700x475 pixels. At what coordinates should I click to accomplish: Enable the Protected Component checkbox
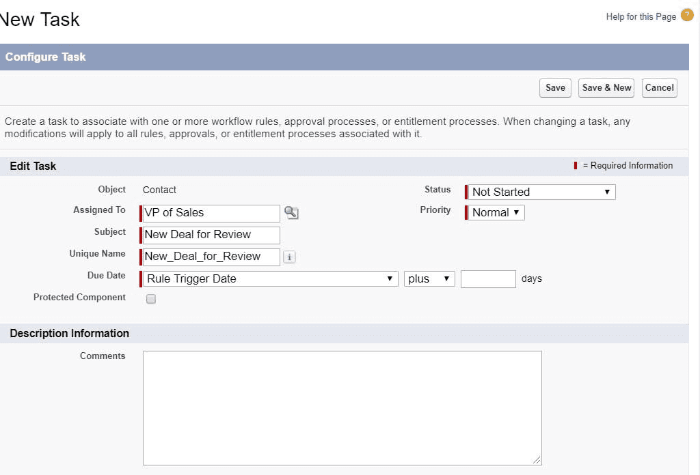150,298
